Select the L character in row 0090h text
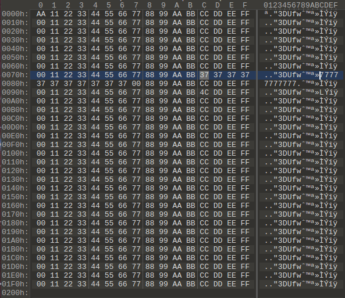Image resolution: width=345 pixels, height=298 pixels. [322, 92]
